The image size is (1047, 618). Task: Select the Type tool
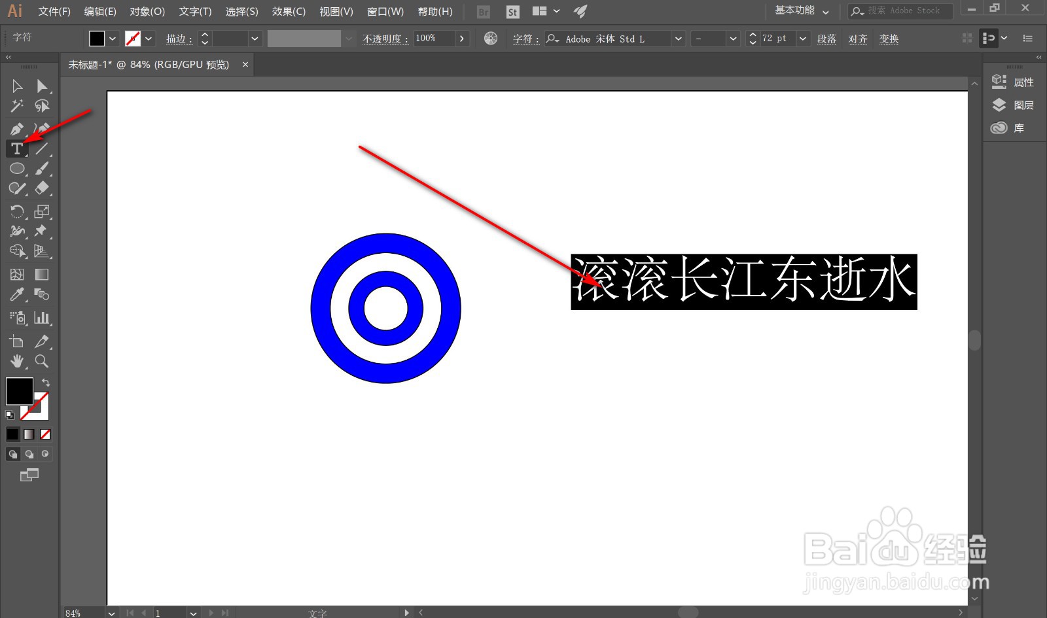click(17, 149)
